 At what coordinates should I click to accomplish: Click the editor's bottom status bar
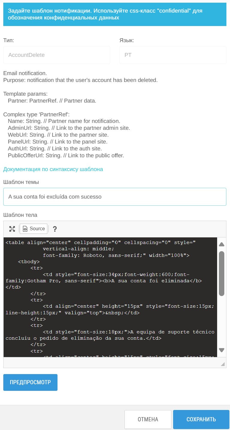[115, 362]
